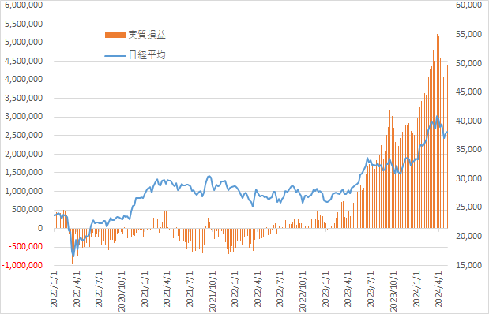The image size is (489, 314).
Task: Click the 2021/7/1 date label
Action: coord(190,289)
